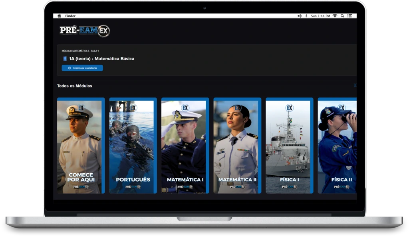
Task: Click the Continuar assistindo button
Action: [x=82, y=68]
